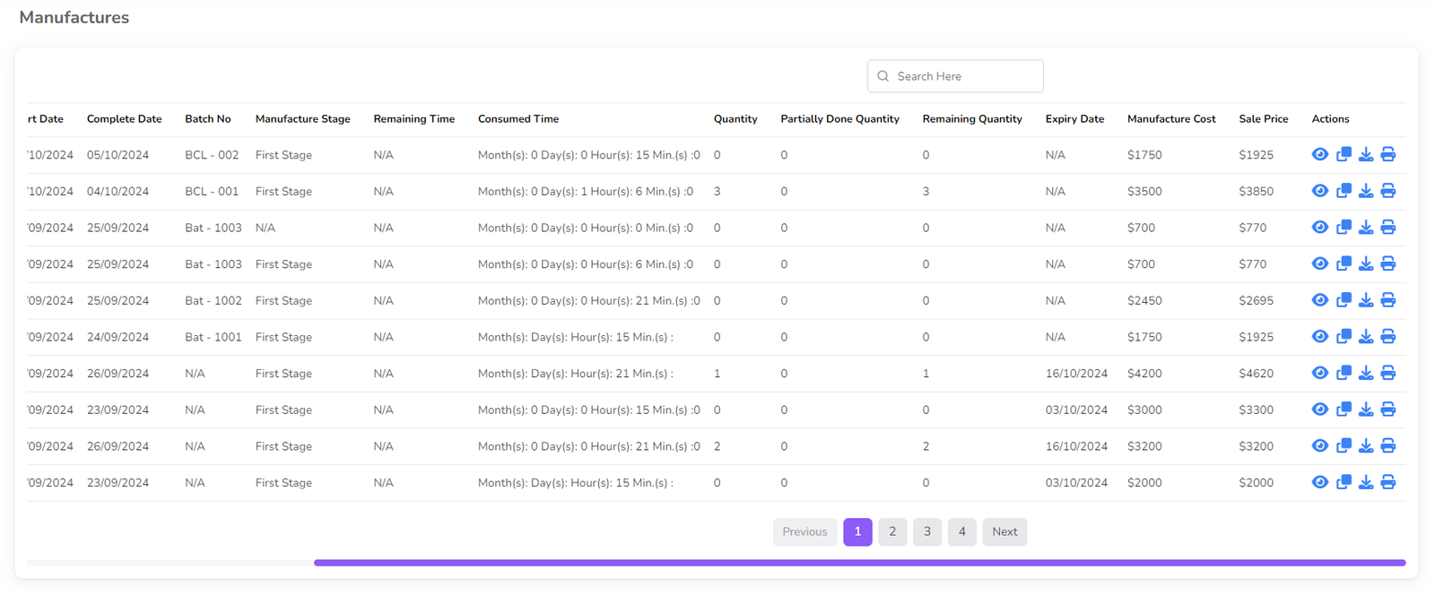Click the Previous pagination button

point(804,531)
